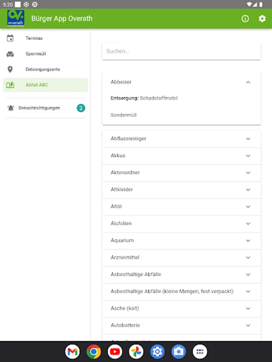Click the Overath logo icon

point(16,19)
